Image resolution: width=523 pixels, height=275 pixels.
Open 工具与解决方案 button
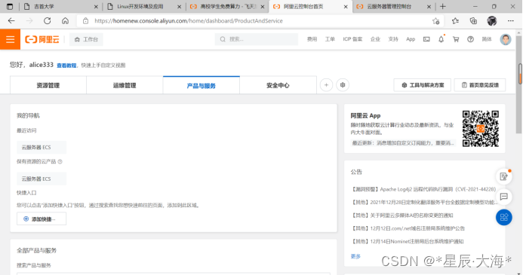point(423,85)
